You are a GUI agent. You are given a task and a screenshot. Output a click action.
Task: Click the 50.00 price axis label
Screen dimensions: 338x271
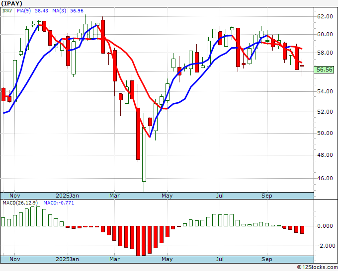(325, 133)
